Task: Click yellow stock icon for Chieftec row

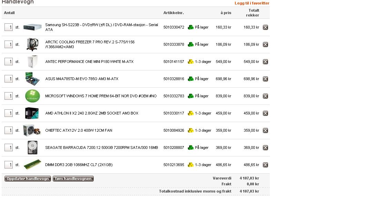Action: (191, 130)
